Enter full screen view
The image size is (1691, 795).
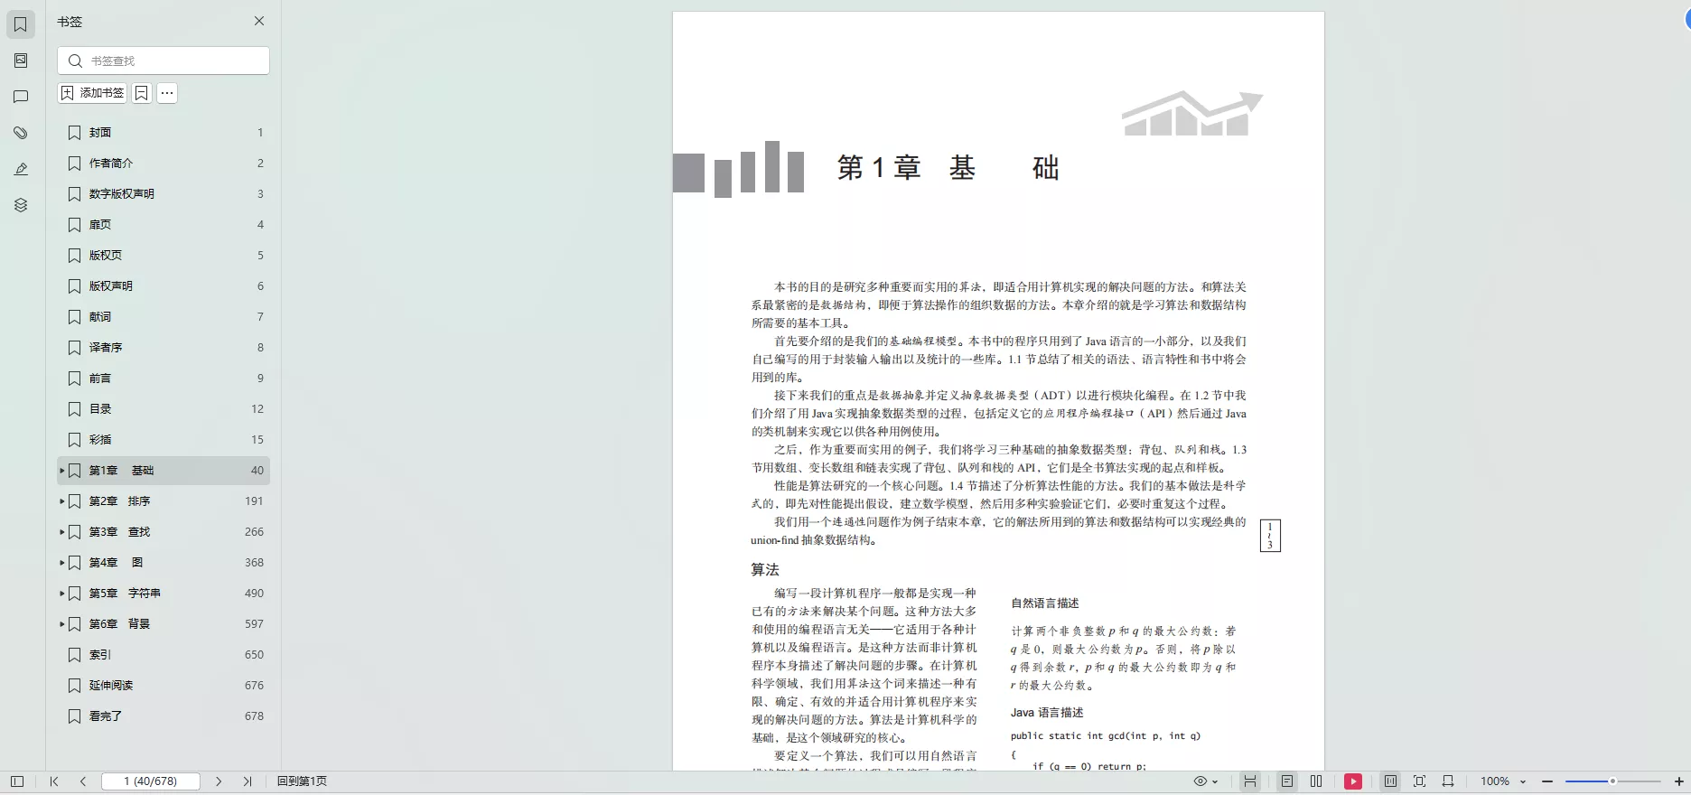pyautogui.click(x=1419, y=781)
